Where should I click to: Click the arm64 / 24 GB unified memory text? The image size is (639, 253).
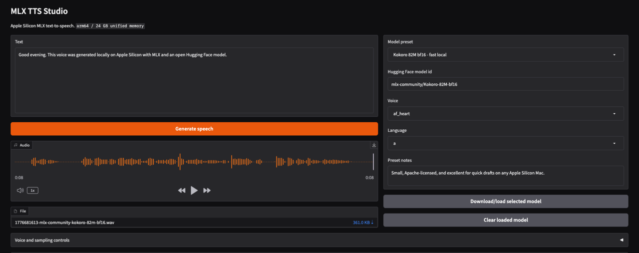pyautogui.click(x=110, y=25)
